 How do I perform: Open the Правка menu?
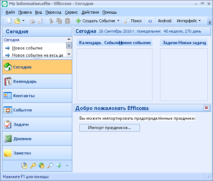coord(25,13)
